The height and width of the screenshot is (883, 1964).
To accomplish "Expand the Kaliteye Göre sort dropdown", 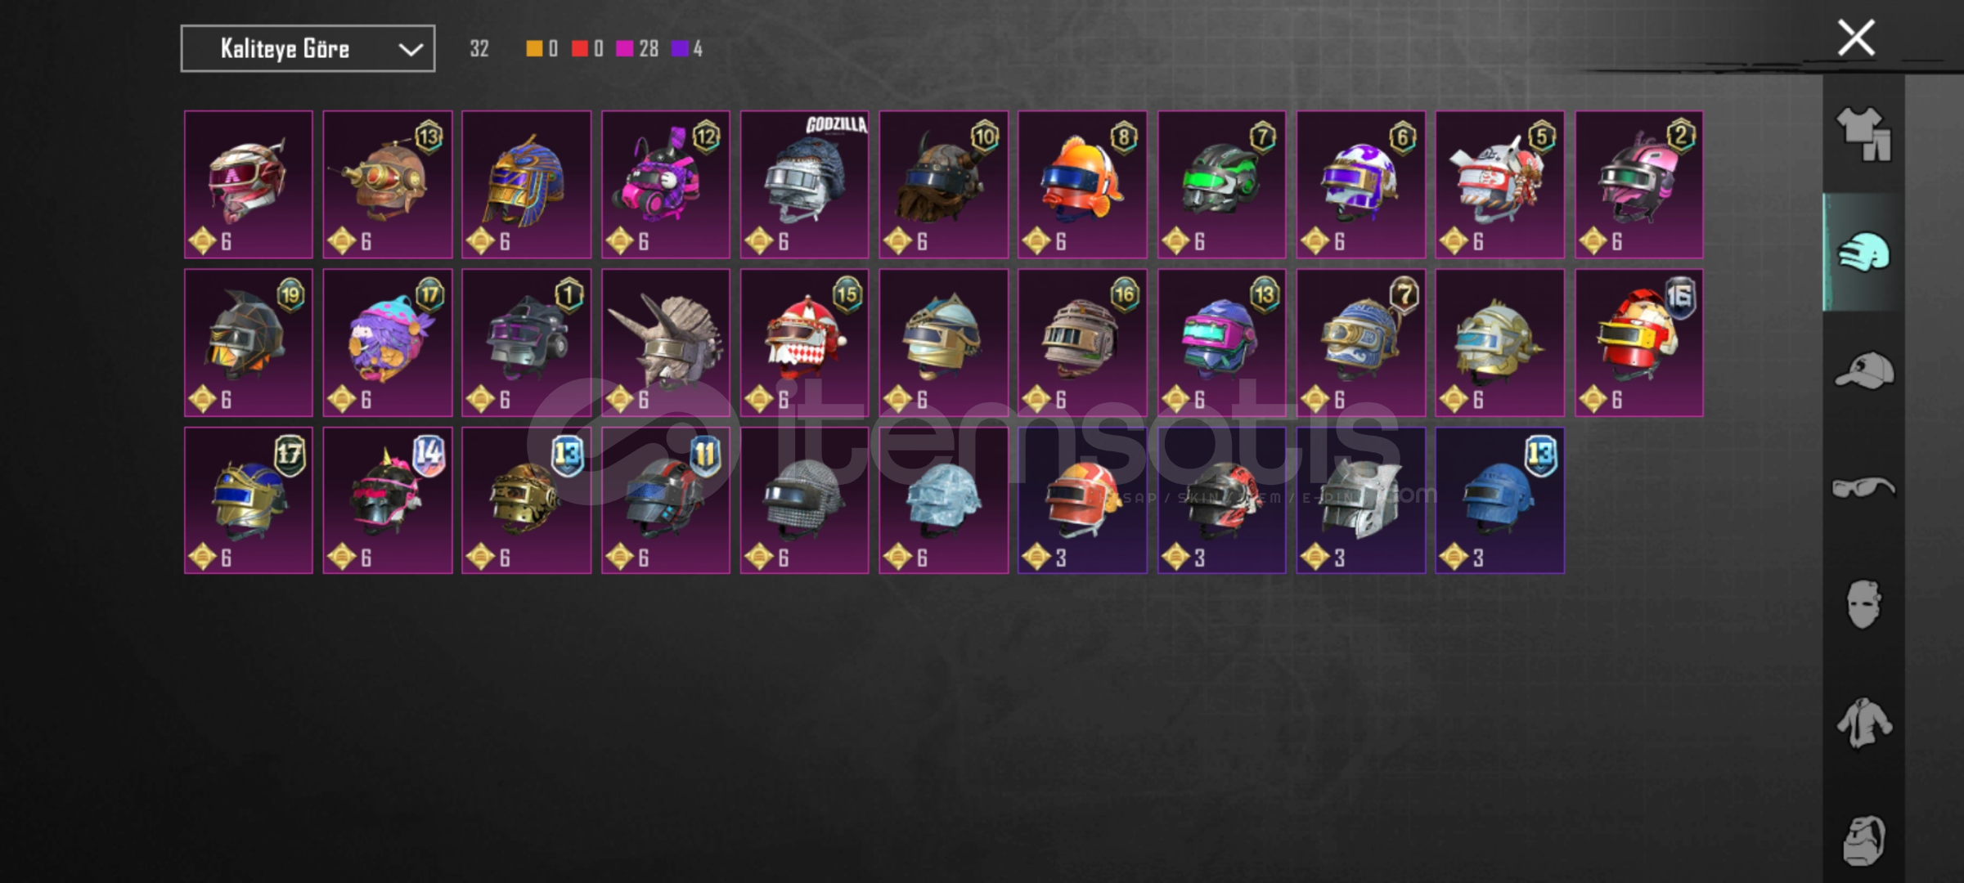I will point(308,49).
